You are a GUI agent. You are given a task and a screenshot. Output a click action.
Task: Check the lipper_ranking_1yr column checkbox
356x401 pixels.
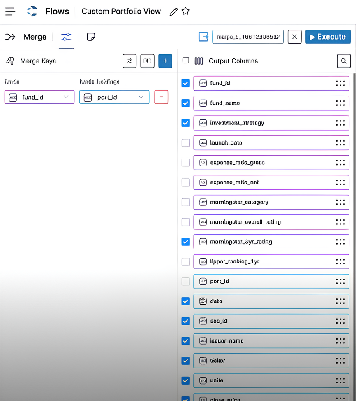(185, 261)
